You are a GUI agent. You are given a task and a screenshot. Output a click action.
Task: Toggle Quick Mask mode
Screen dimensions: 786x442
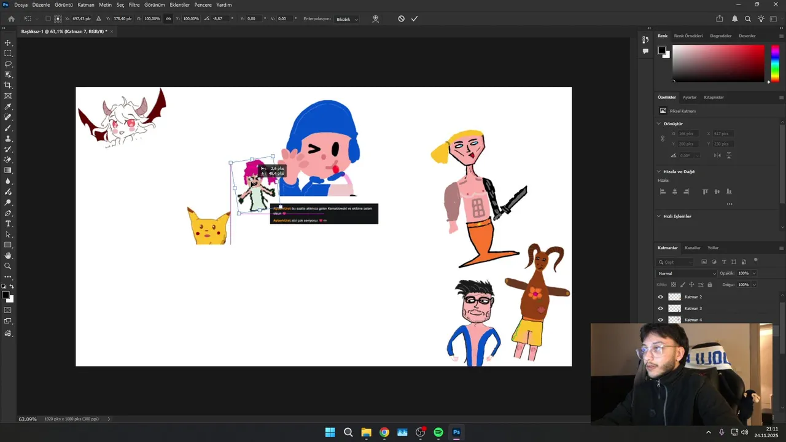[x=8, y=310]
